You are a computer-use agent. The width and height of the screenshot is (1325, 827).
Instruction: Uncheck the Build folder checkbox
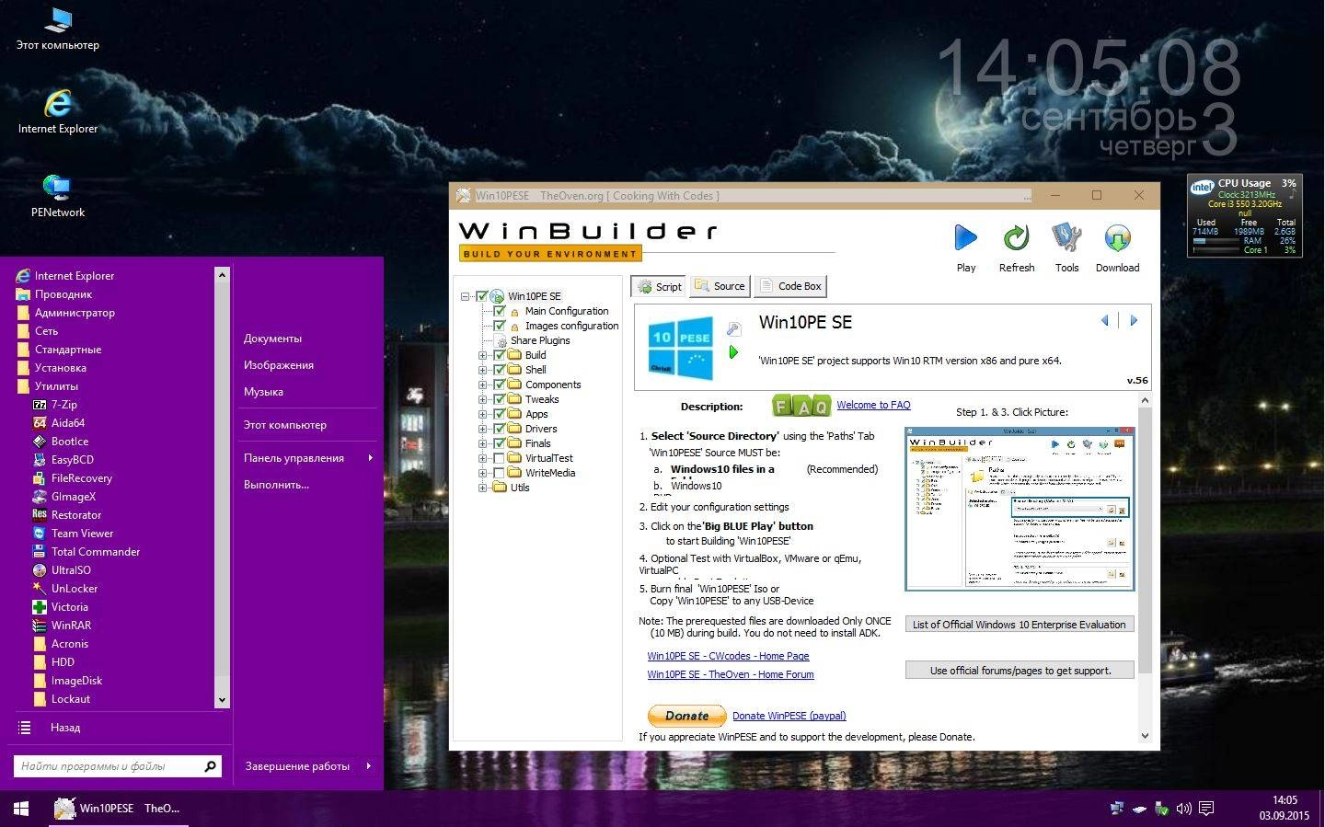coord(500,355)
